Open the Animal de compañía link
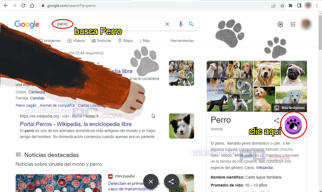This screenshot has height=192, width=322. [x=57, y=105]
